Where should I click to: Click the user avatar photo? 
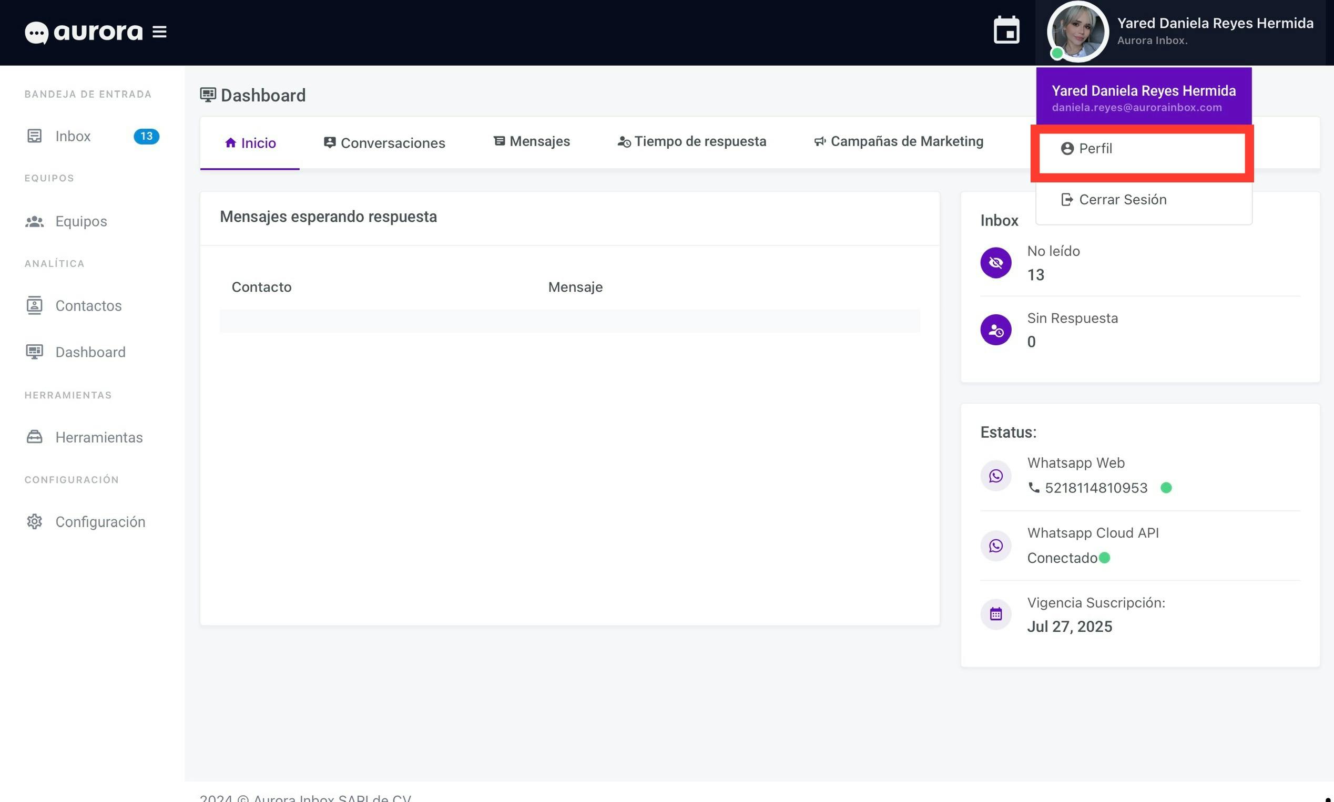pos(1078,32)
